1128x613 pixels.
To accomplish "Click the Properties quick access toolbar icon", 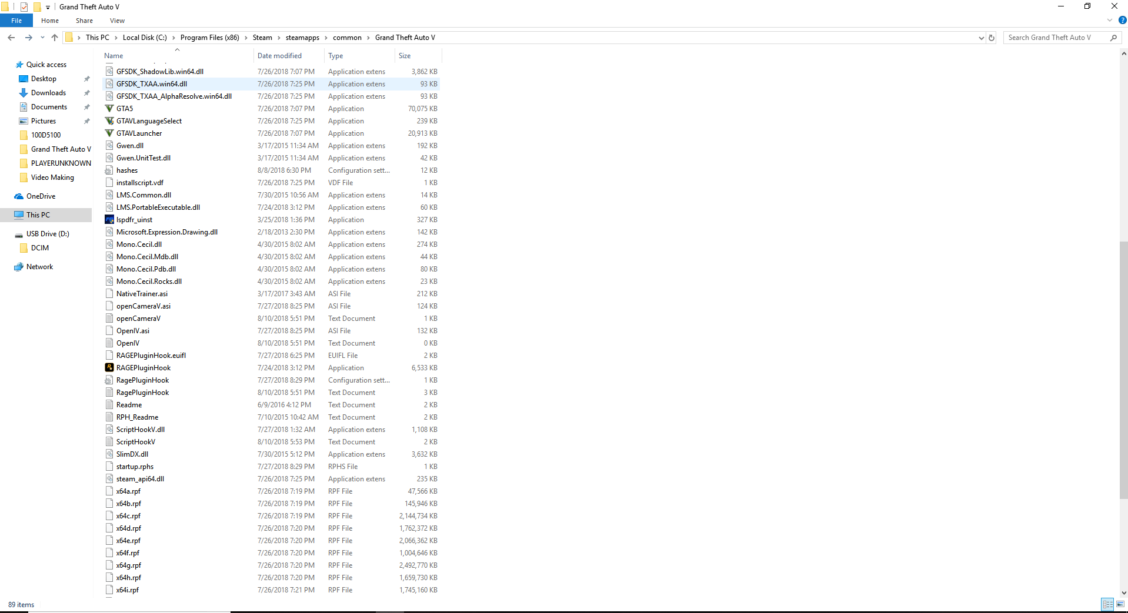I will [24, 7].
